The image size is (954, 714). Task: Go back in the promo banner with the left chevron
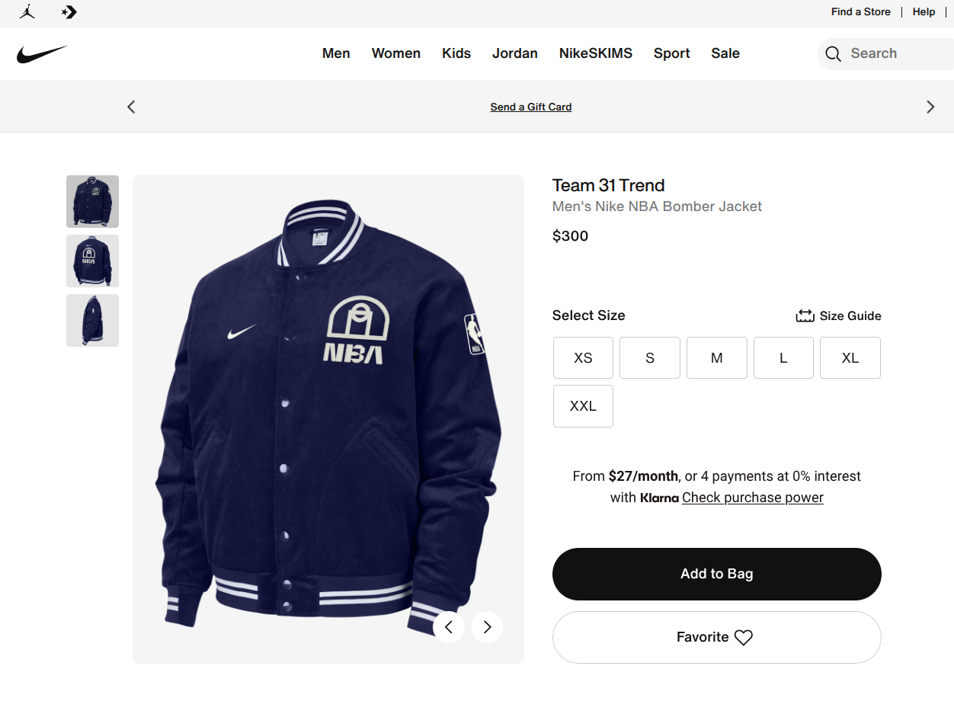pyautogui.click(x=130, y=107)
